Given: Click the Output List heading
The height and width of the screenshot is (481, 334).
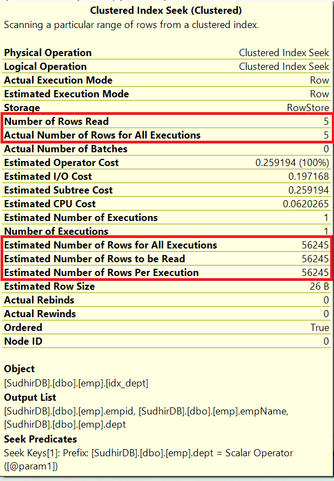Looking at the screenshot, I should [x=30, y=397].
